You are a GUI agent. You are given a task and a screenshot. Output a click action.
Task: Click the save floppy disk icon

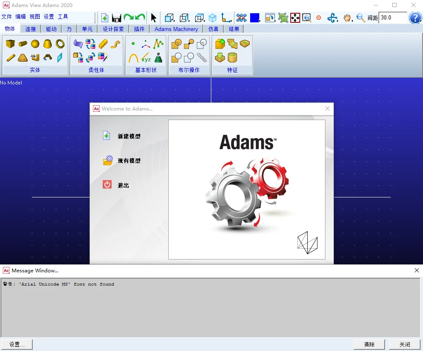click(117, 18)
